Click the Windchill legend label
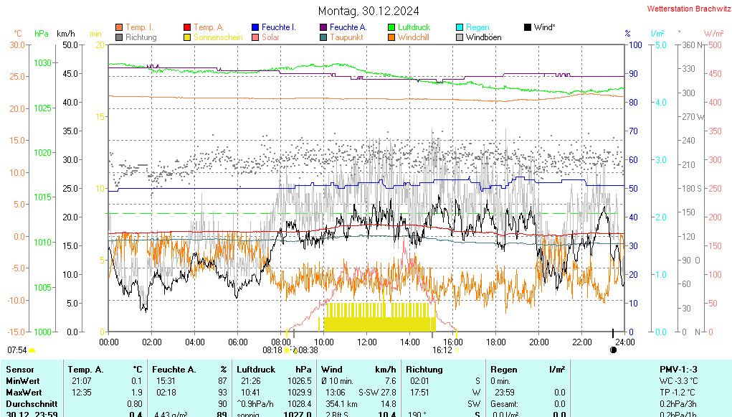This screenshot has height=417, width=732. click(413, 37)
